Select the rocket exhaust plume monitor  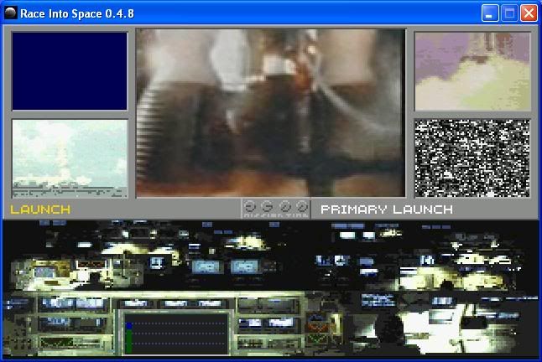coord(472,71)
